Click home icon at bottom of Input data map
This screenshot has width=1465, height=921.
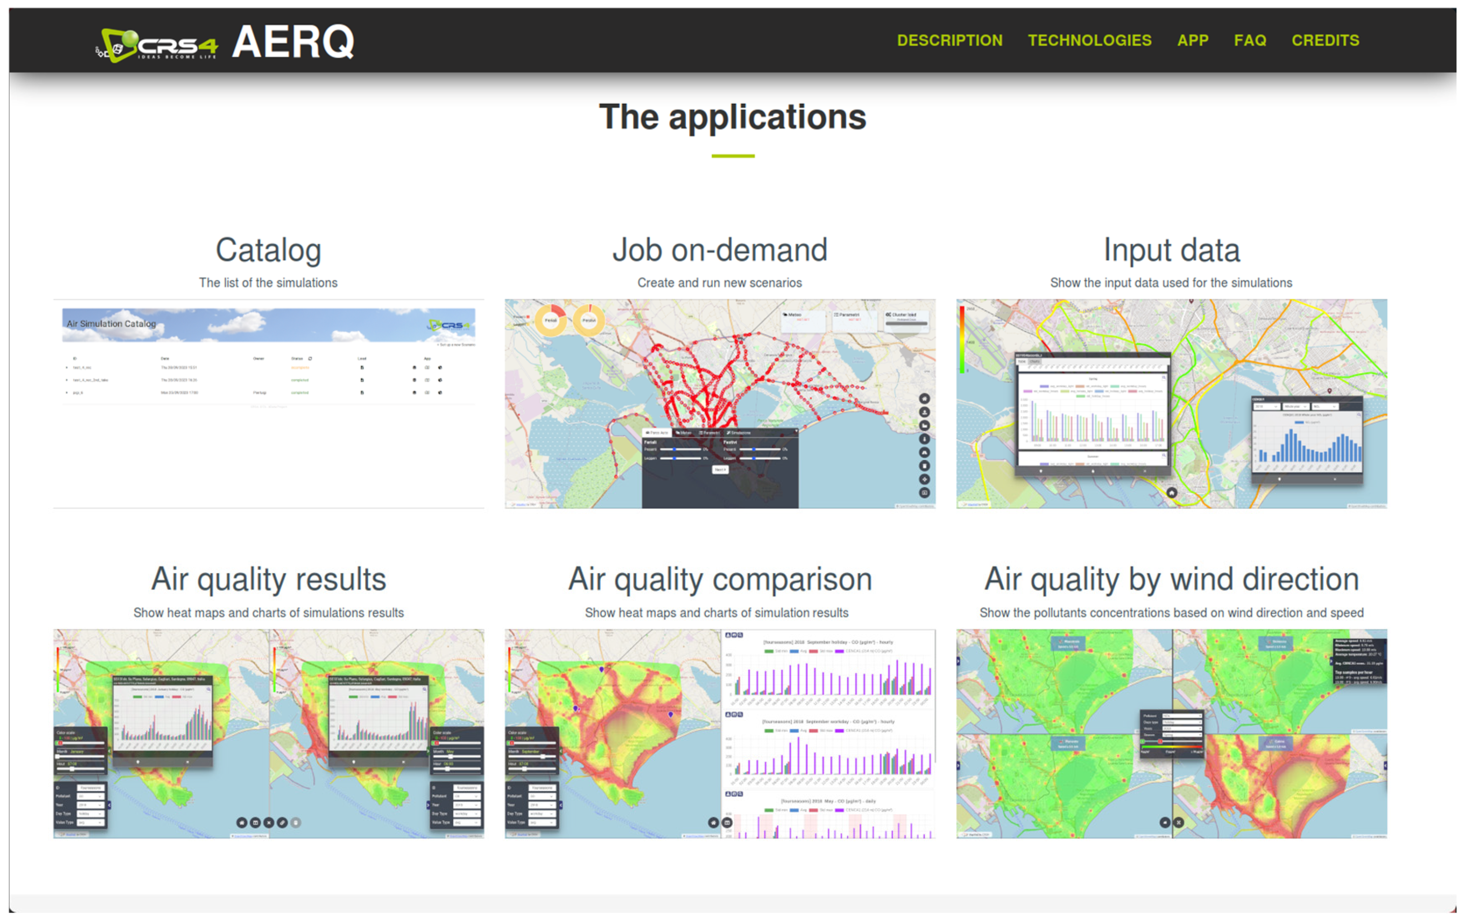(1172, 493)
